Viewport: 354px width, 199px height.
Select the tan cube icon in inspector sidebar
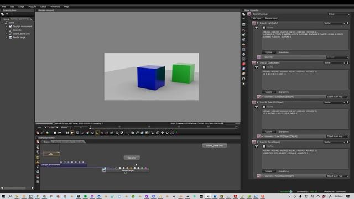click(x=244, y=74)
